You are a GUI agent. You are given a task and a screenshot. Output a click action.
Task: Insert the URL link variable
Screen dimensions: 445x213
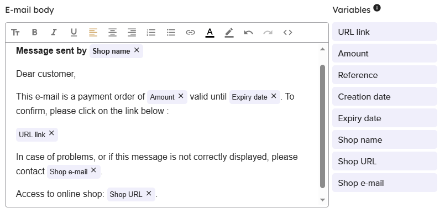[385, 32]
